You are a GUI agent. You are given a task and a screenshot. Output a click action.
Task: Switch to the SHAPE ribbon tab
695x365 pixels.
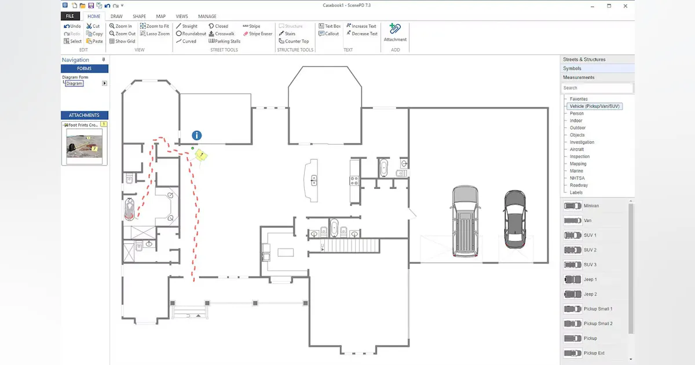pos(139,16)
